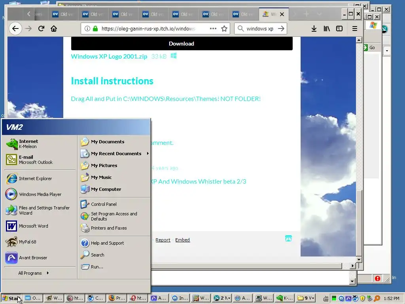Switch to Firefox 'Pr...' taskbar button
This screenshot has height=304, width=405.
(117, 298)
